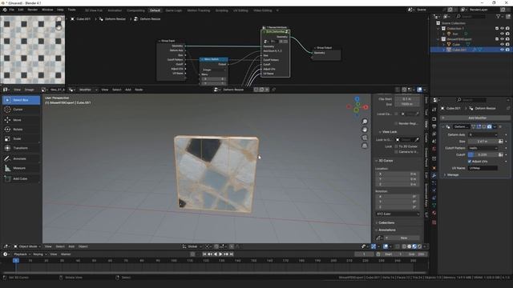
Task: Toggle render camera icon for Cube.001
Action: (x=507, y=50)
